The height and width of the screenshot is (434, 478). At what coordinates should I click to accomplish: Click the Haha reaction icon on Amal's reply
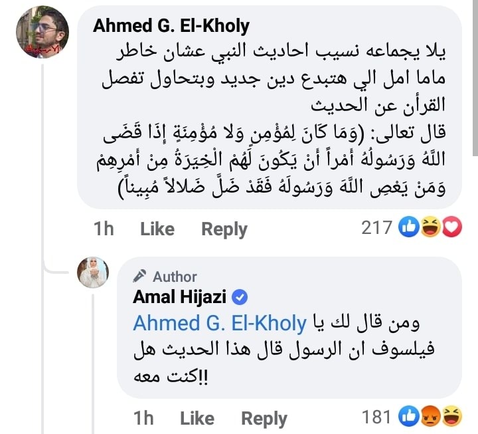point(452,416)
